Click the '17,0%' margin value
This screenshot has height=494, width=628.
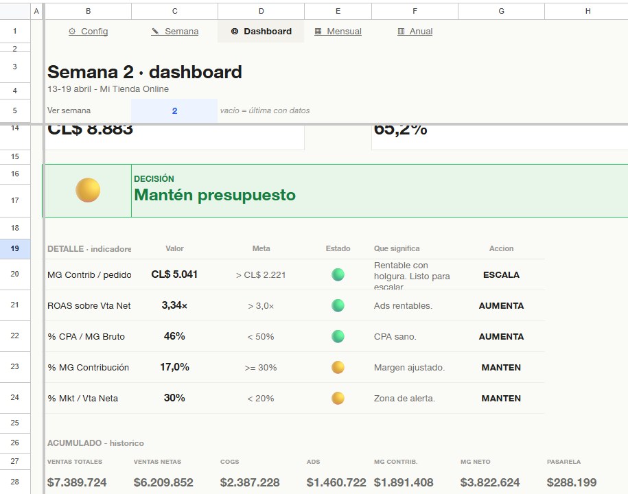(174, 367)
